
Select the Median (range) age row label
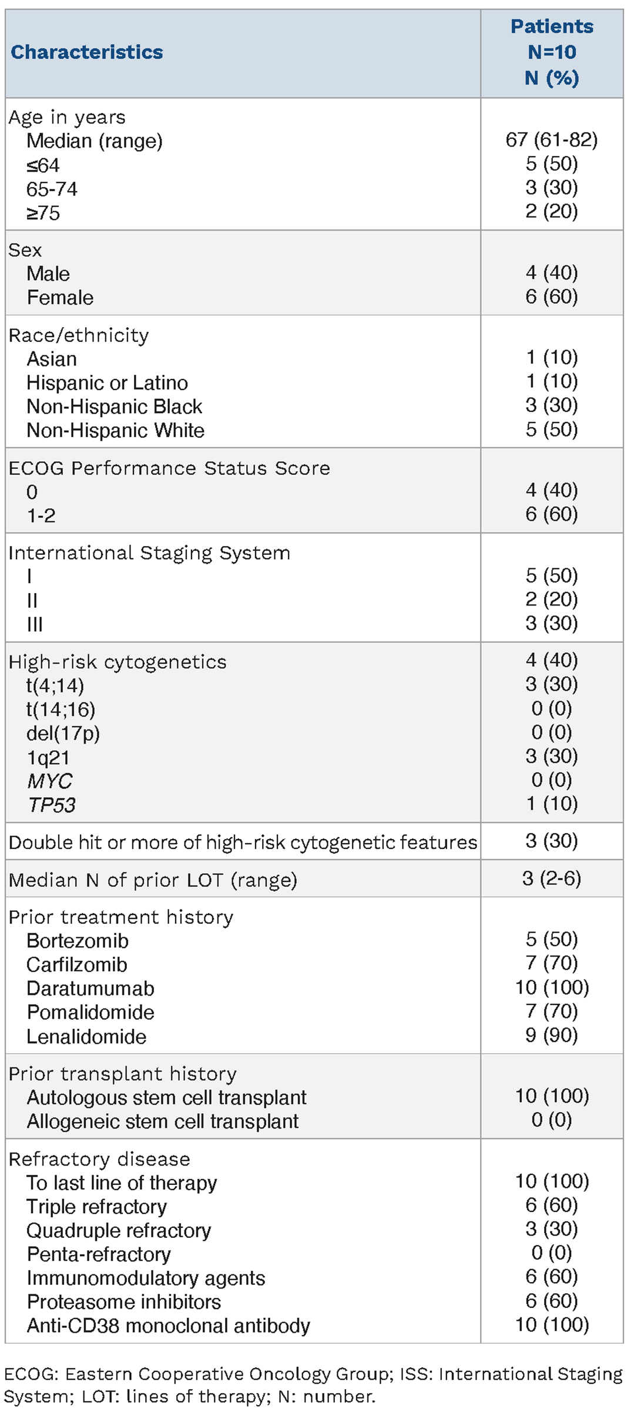point(95,141)
